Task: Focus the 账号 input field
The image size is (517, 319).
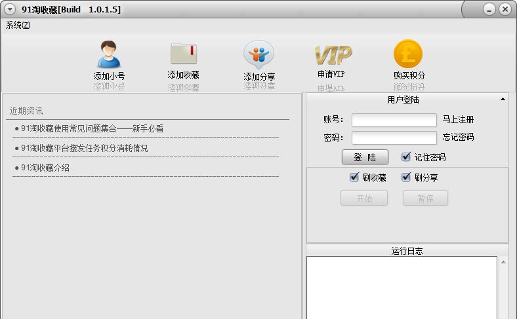Action: pyautogui.click(x=394, y=120)
